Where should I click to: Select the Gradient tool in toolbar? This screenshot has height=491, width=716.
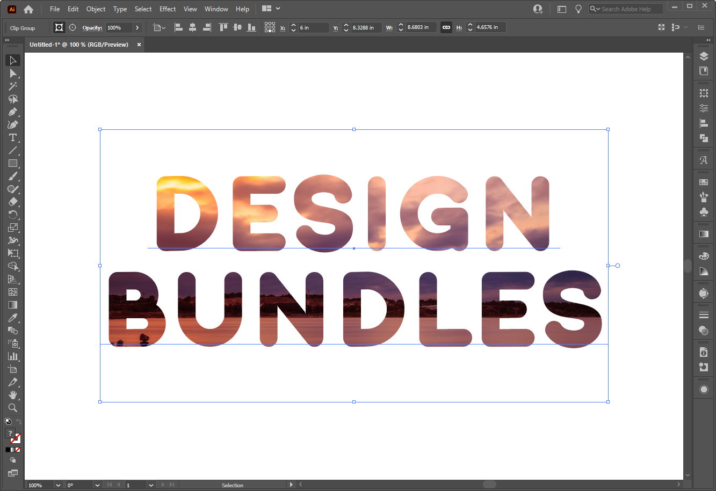13,305
